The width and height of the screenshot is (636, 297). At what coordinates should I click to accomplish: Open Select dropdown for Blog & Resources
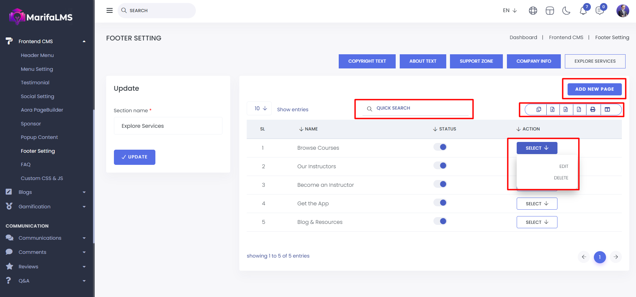pyautogui.click(x=537, y=222)
